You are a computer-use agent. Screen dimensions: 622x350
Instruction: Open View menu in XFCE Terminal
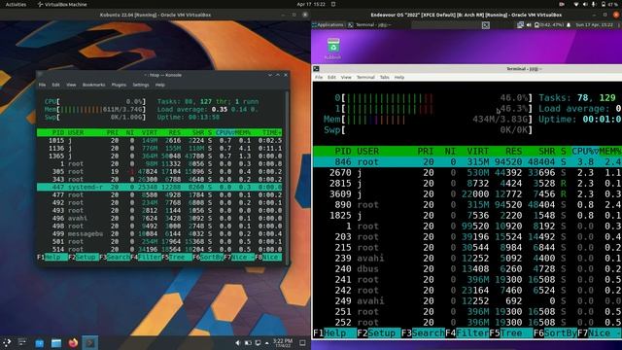coord(346,78)
